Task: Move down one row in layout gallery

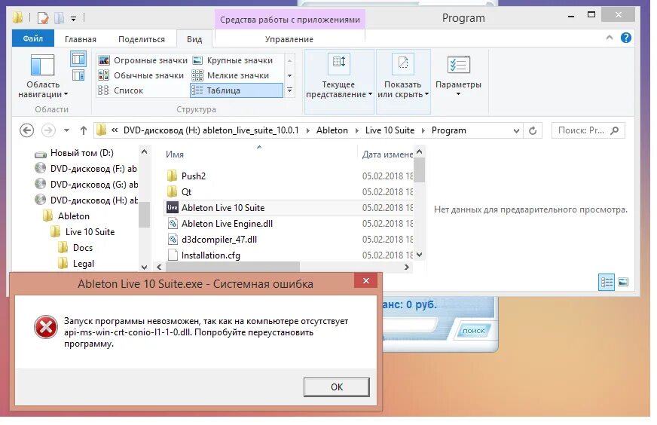Action: pyautogui.click(x=289, y=75)
